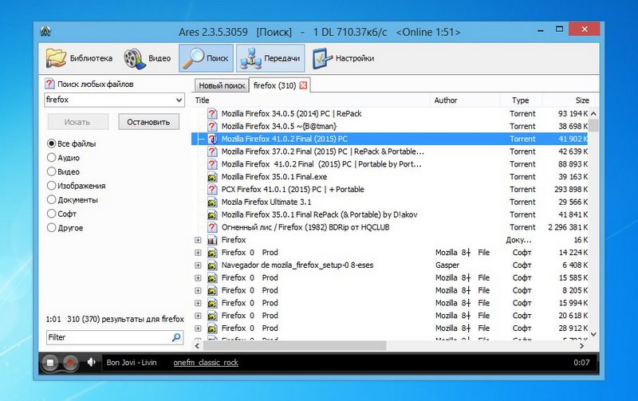Viewport: 638px width, 401px height.
Task: Click the horizontal scrollbar right arrow
Action: coord(582,346)
